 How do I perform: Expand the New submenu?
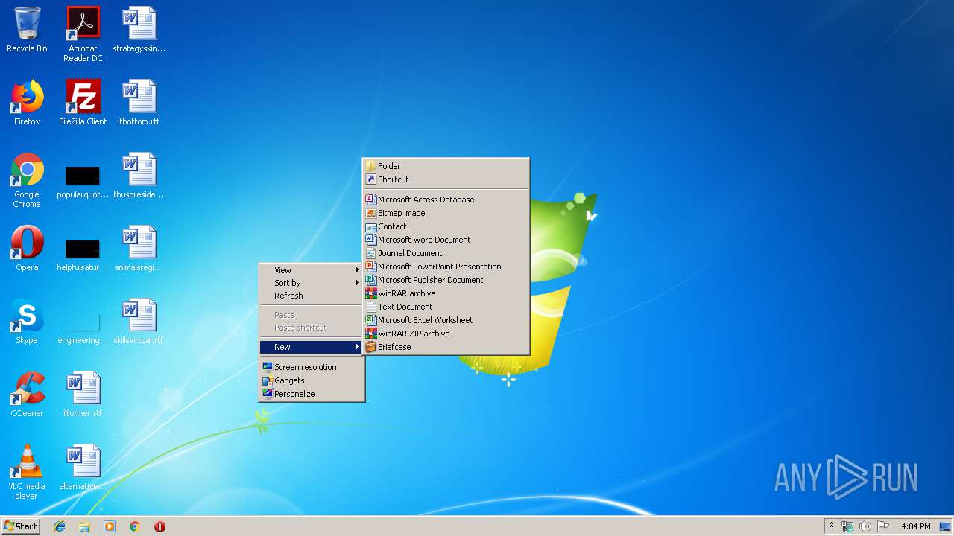[312, 347]
